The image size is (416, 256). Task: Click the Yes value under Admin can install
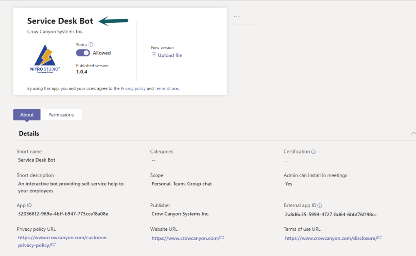(x=289, y=184)
